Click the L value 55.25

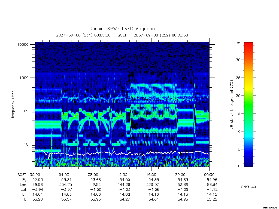click(x=212, y=199)
